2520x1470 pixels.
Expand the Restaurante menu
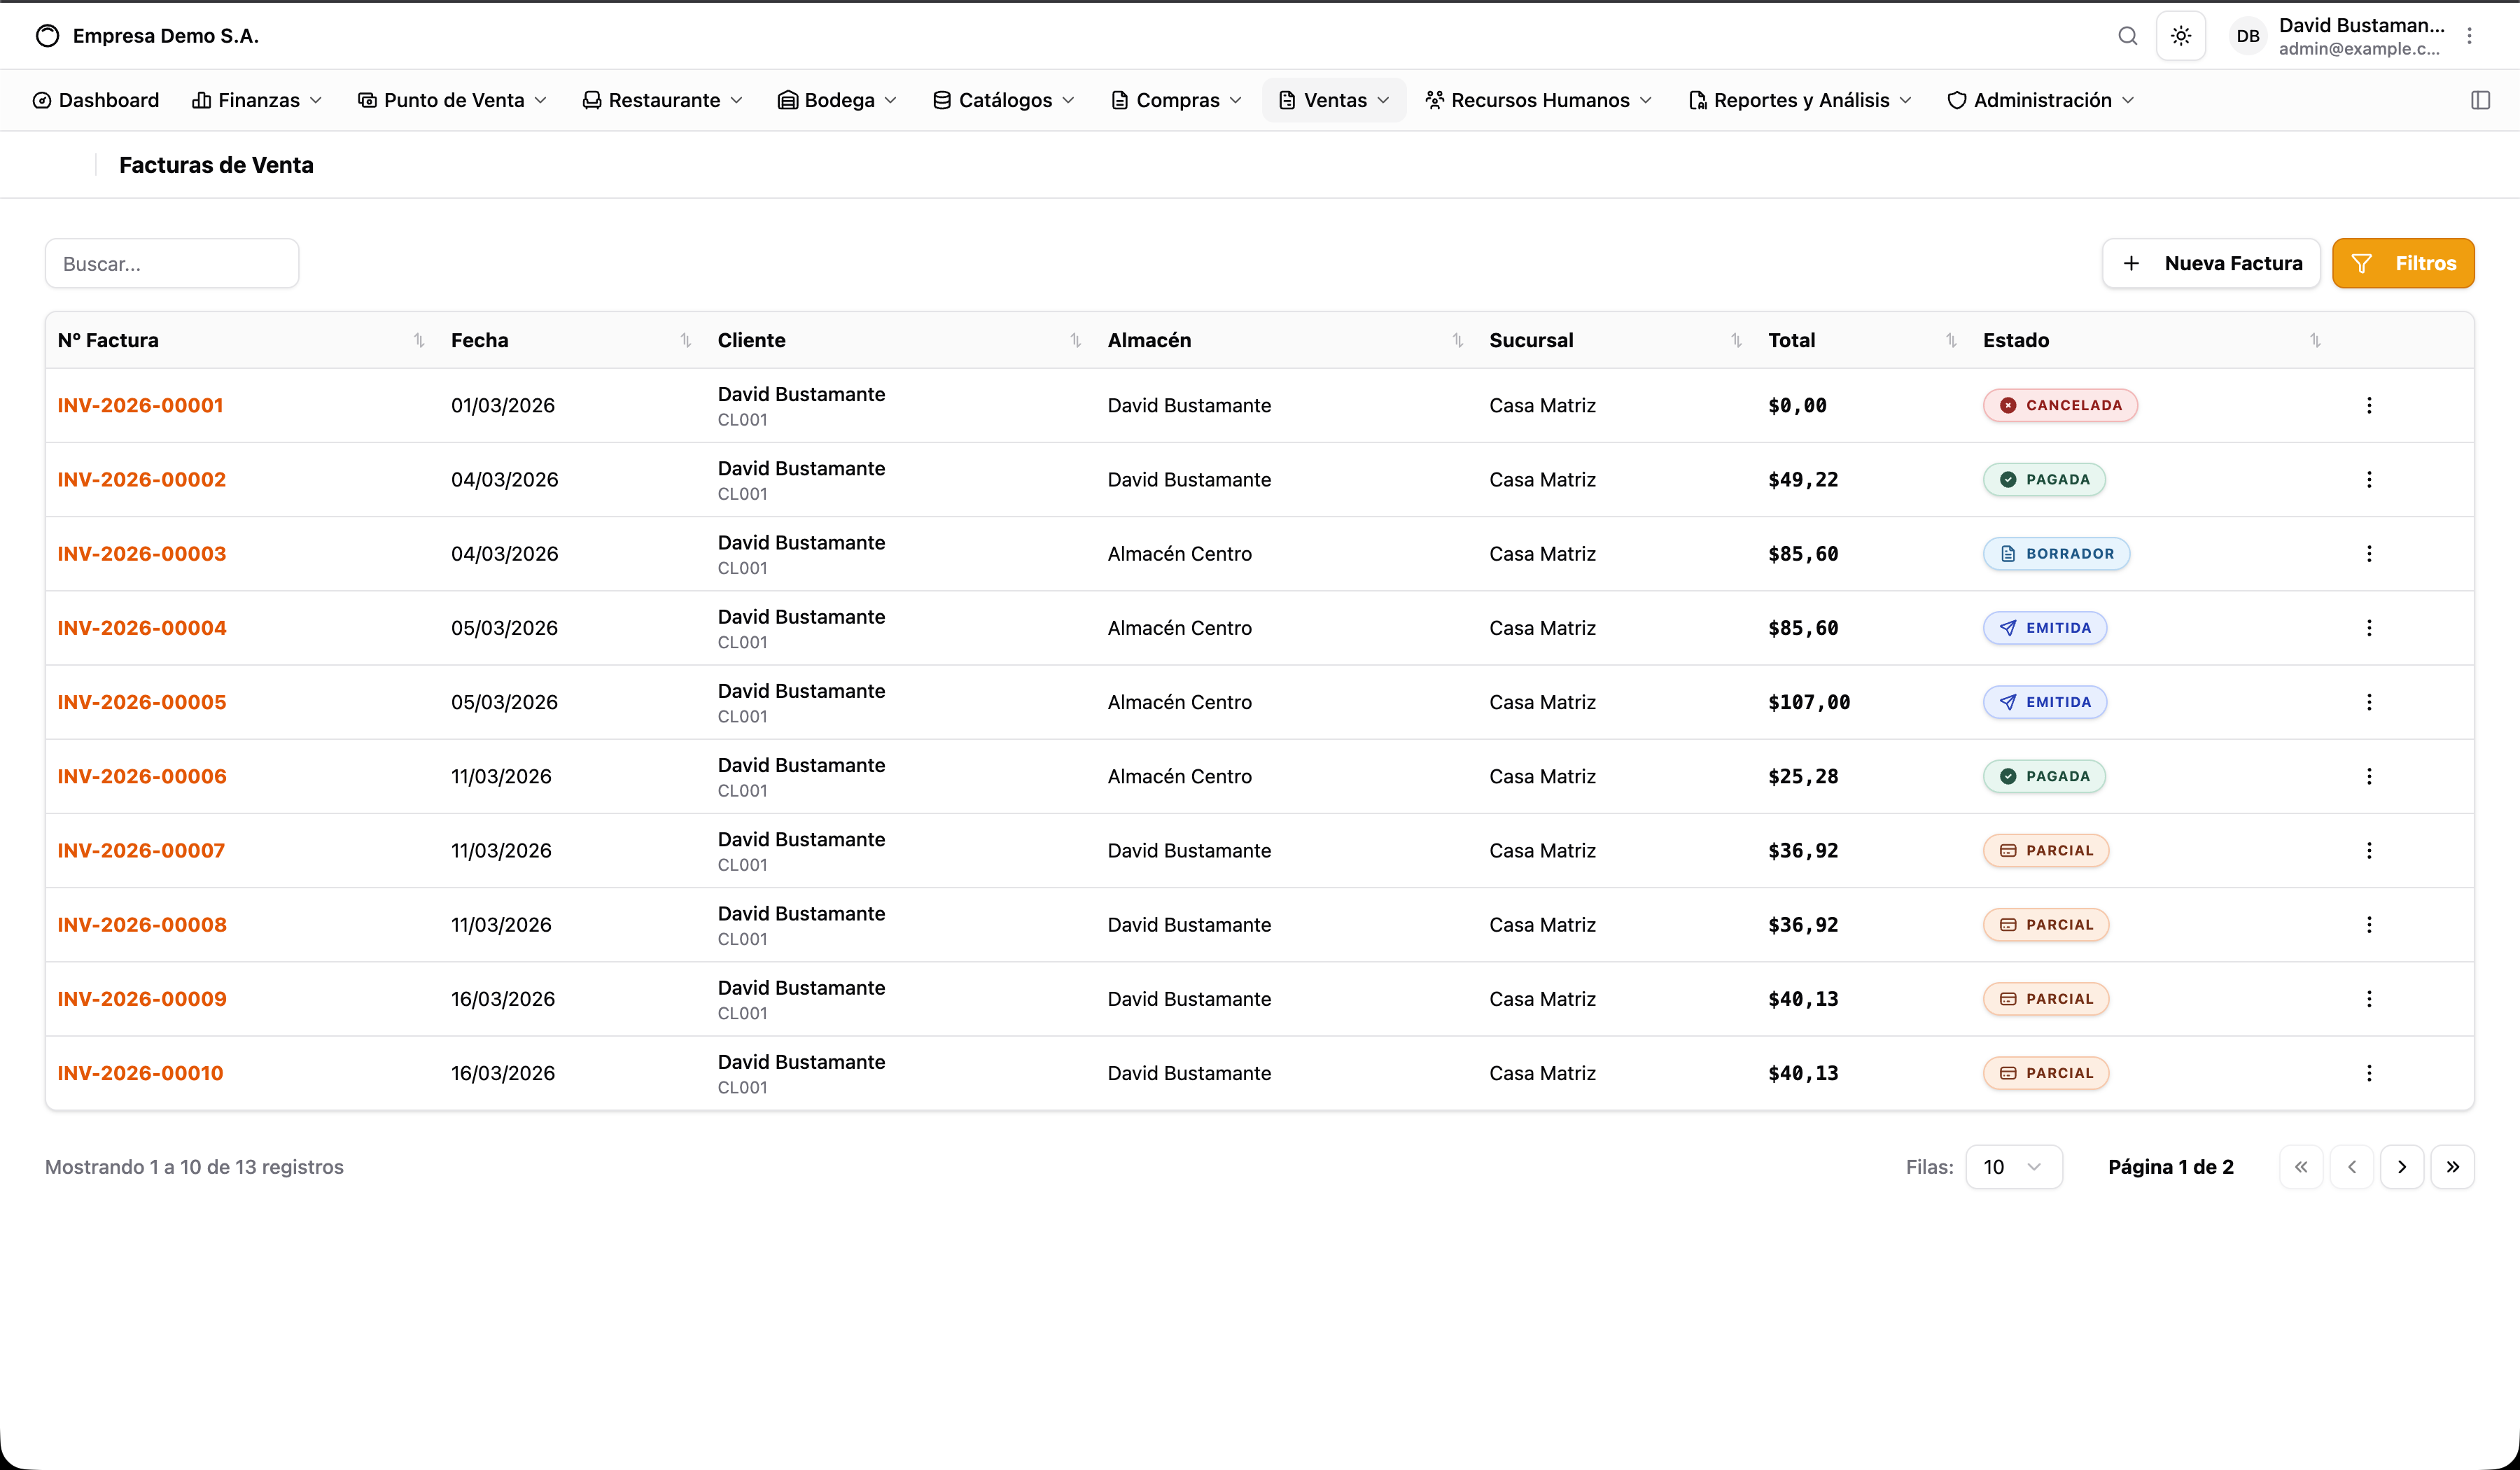click(x=663, y=100)
